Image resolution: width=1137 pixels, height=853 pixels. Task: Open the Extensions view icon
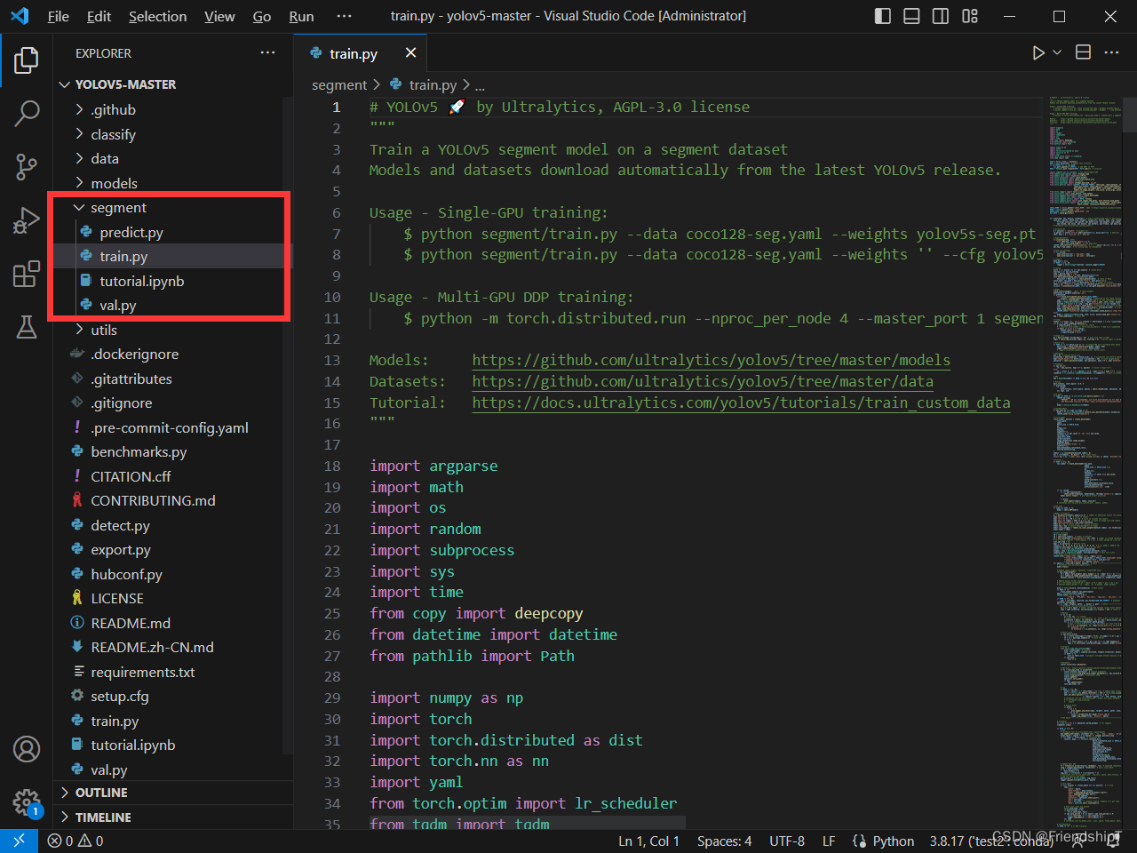coord(27,274)
